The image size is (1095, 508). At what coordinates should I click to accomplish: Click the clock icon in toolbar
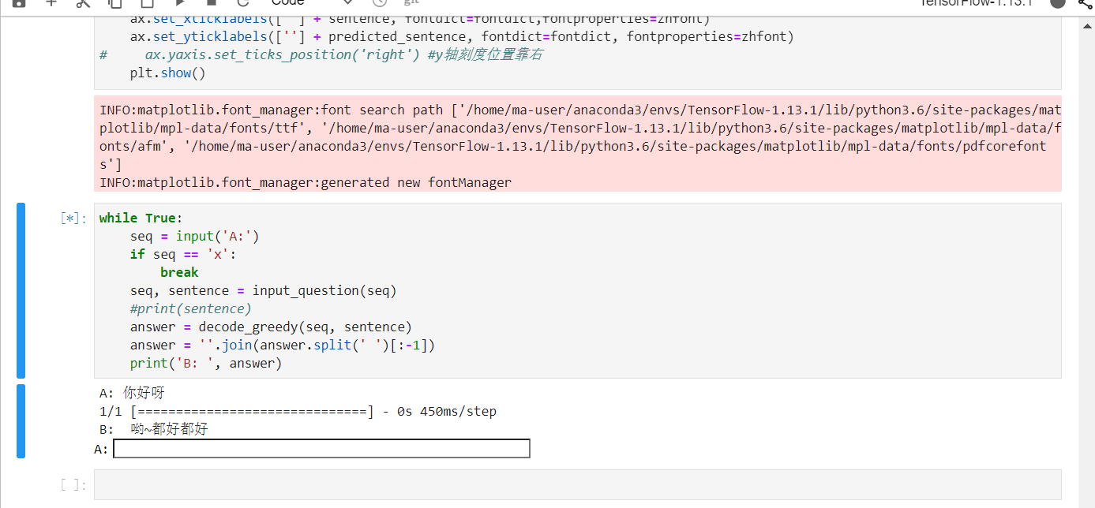click(x=380, y=2)
